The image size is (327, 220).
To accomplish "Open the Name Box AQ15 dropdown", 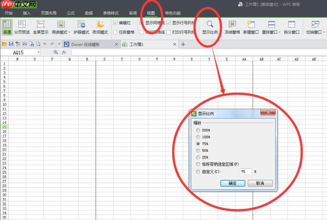I will click(x=39, y=52).
